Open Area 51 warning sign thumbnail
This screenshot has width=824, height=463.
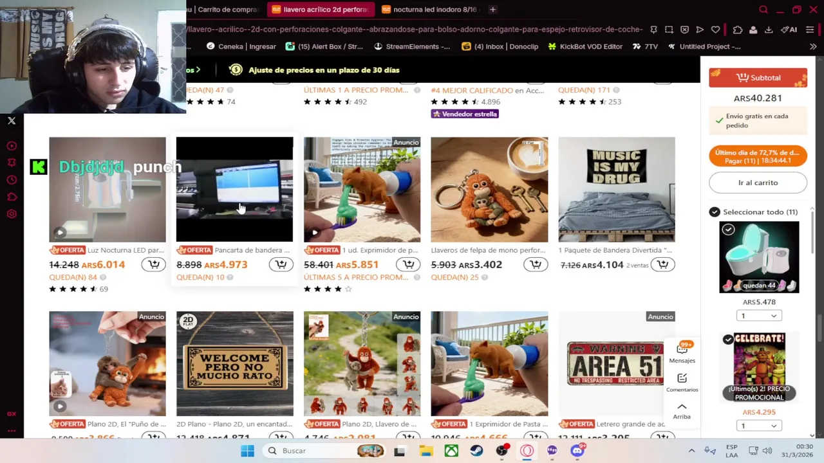[x=617, y=364]
